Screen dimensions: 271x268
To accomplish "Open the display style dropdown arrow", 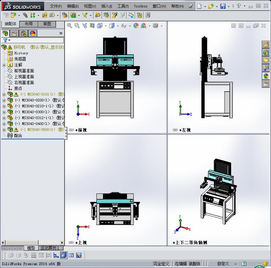I will (118, 26).
